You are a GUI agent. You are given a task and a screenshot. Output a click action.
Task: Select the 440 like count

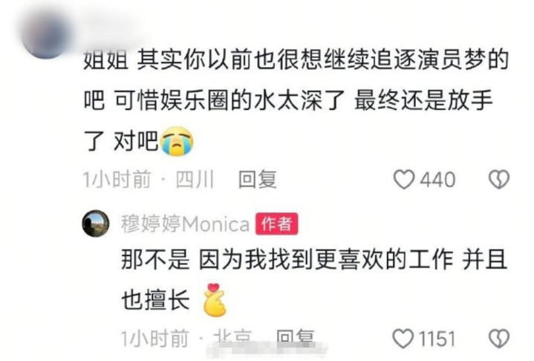(x=437, y=180)
